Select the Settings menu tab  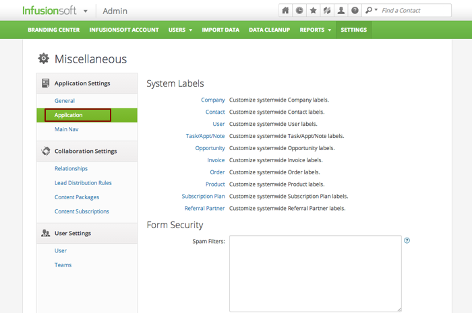354,30
